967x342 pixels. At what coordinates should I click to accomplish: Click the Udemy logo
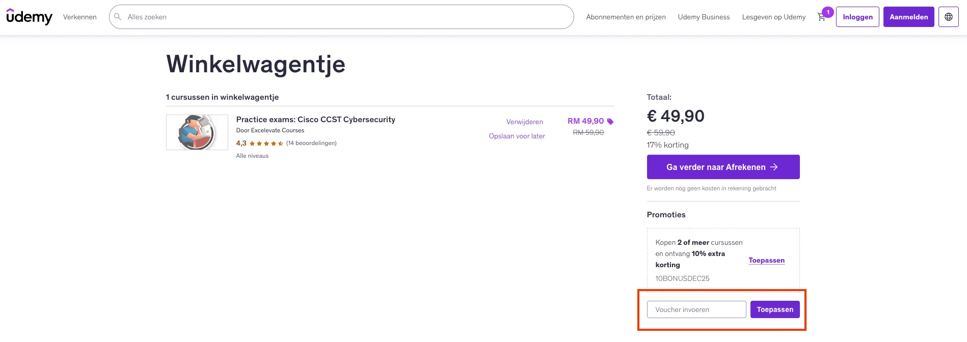coord(29,17)
